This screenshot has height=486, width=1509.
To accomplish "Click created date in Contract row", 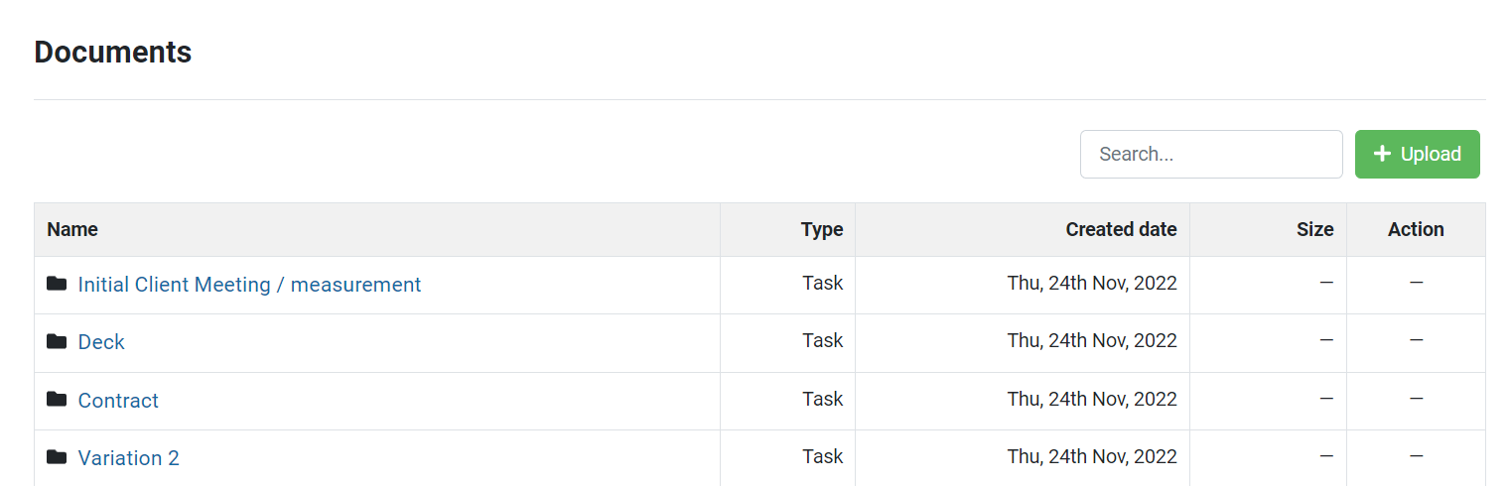I will coord(1092,399).
